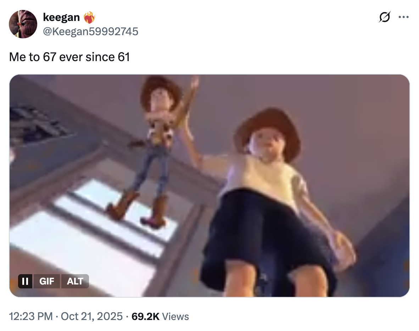Click the Oct 21, 2025 date
The height and width of the screenshot is (331, 419).
92,316
